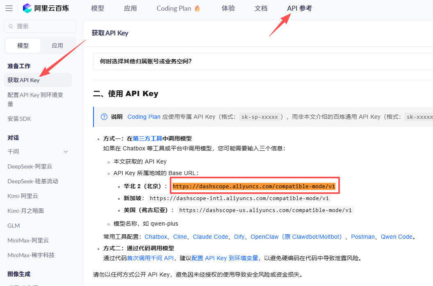Screen dimensions: 433x286
Task: Open the Dify configuration link
Action: (x=239, y=237)
